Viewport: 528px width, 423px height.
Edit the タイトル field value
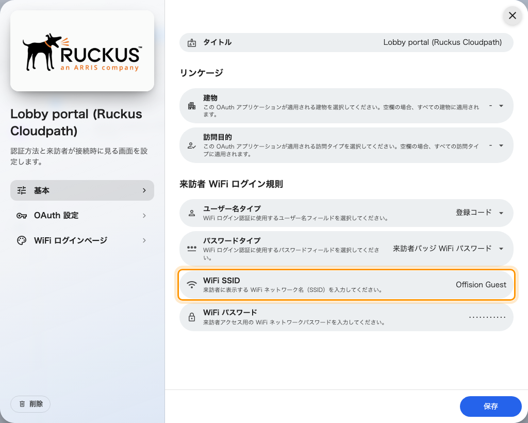coord(442,42)
